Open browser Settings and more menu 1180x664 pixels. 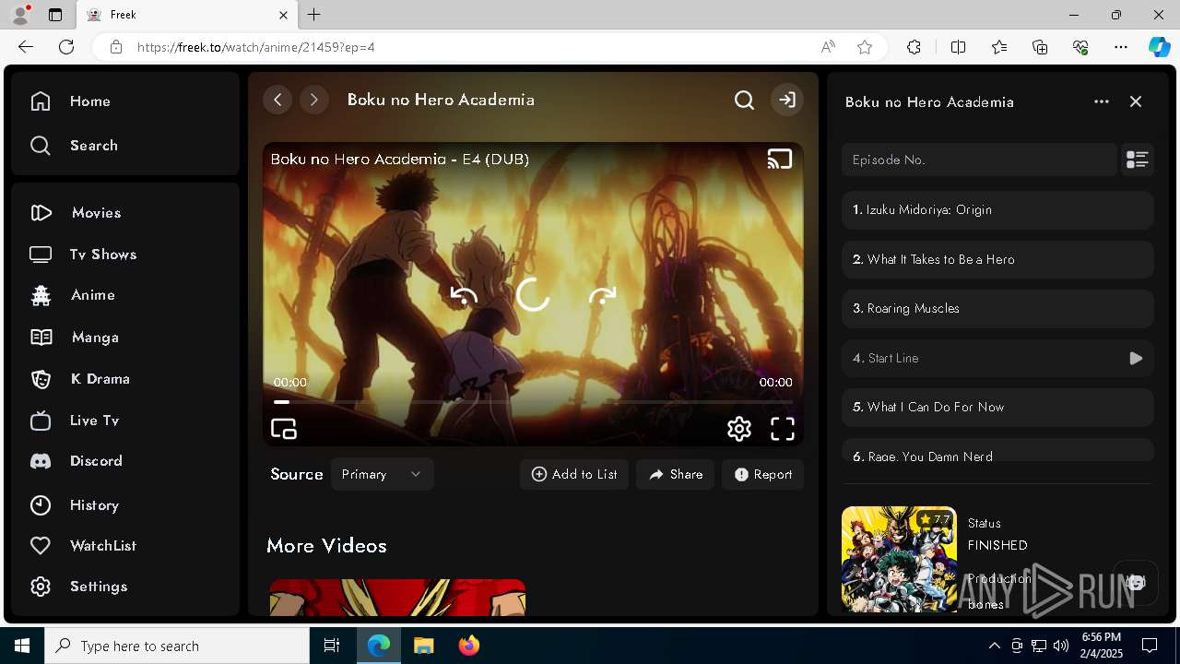click(1121, 47)
